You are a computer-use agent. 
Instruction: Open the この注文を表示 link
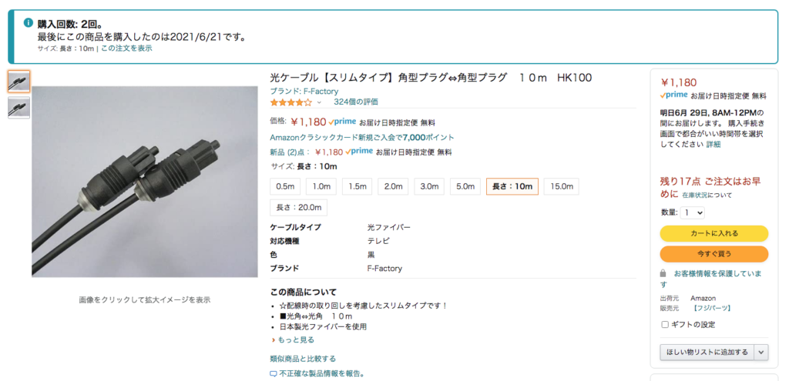click(126, 48)
